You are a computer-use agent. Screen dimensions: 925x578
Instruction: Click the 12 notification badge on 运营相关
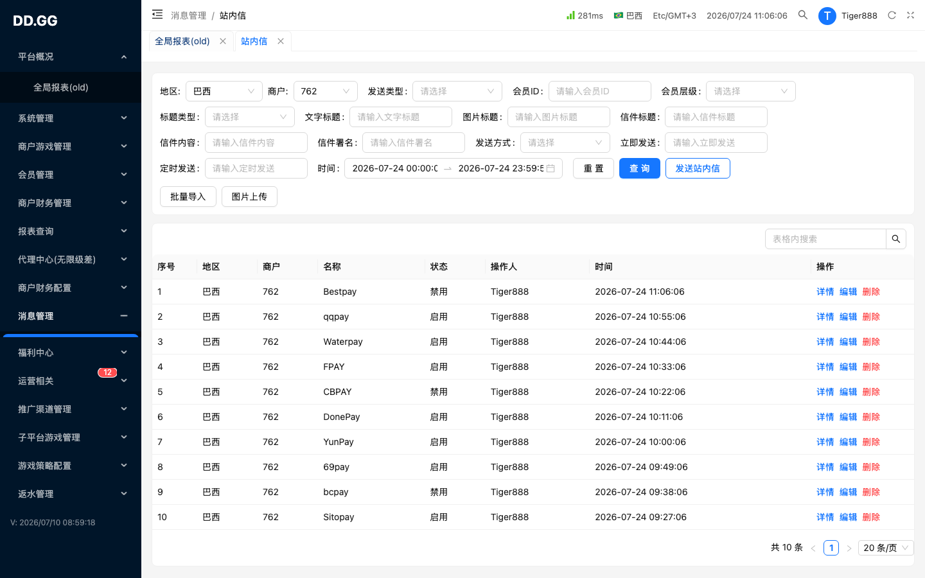pos(107,372)
